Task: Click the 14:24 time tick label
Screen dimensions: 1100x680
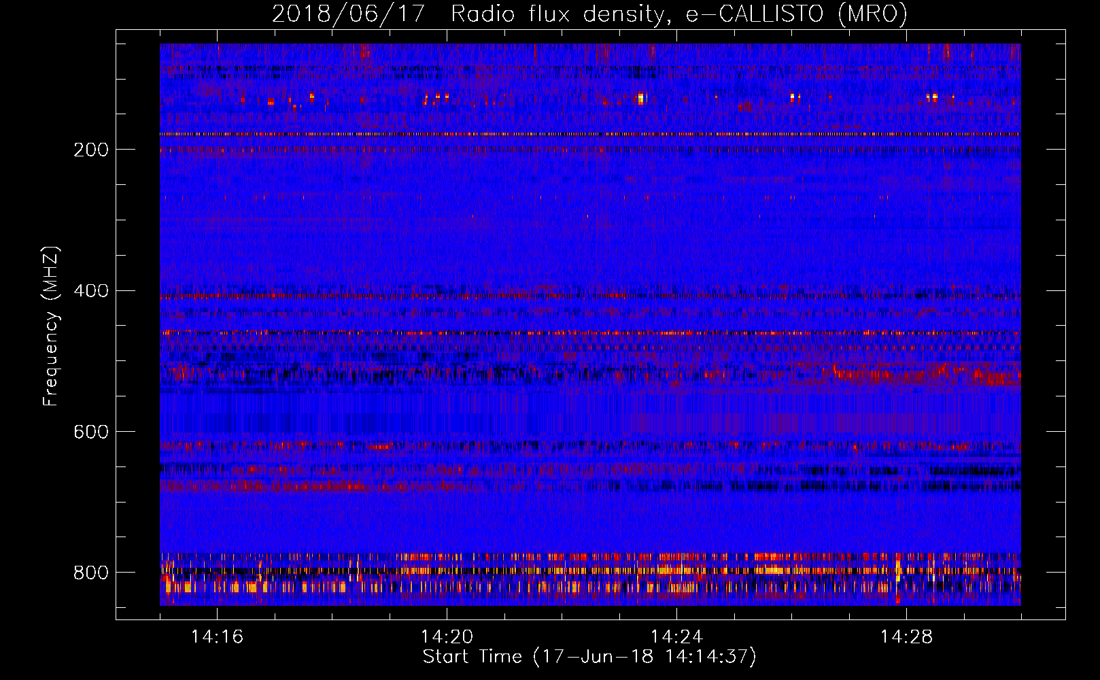Action: 676,636
